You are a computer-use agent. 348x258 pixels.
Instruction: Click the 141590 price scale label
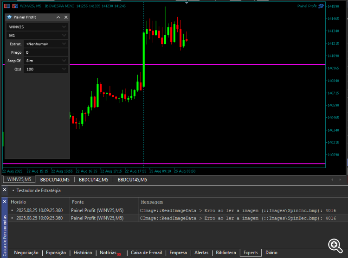(x=333, y=6)
